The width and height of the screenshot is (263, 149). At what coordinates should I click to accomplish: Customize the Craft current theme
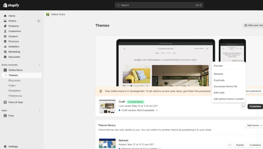[x=255, y=106]
